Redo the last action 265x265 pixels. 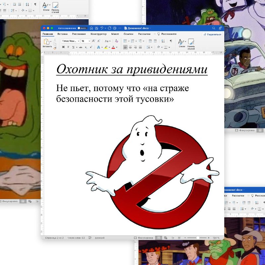pyautogui.click(x=110, y=28)
